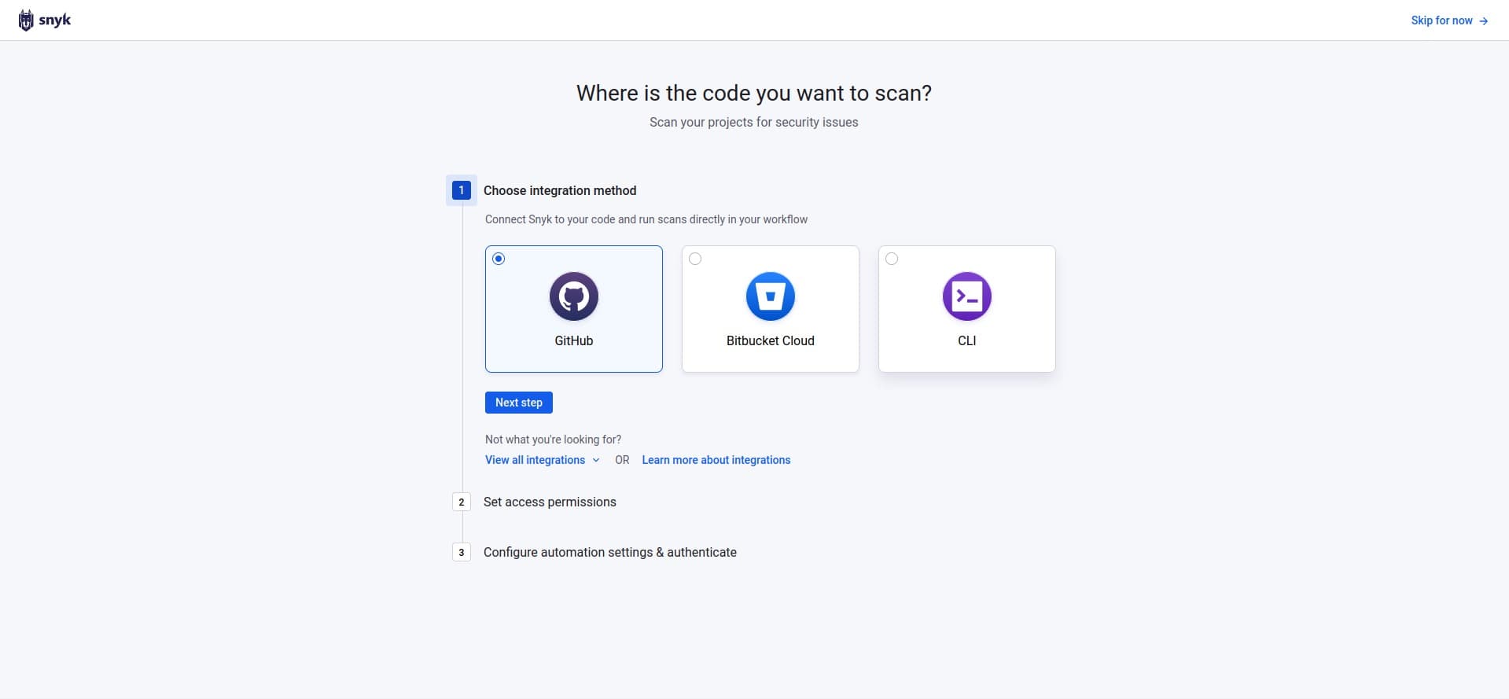Viewport: 1509px width, 699px height.
Task: Open Learn more about integrations link
Action: pos(716,460)
